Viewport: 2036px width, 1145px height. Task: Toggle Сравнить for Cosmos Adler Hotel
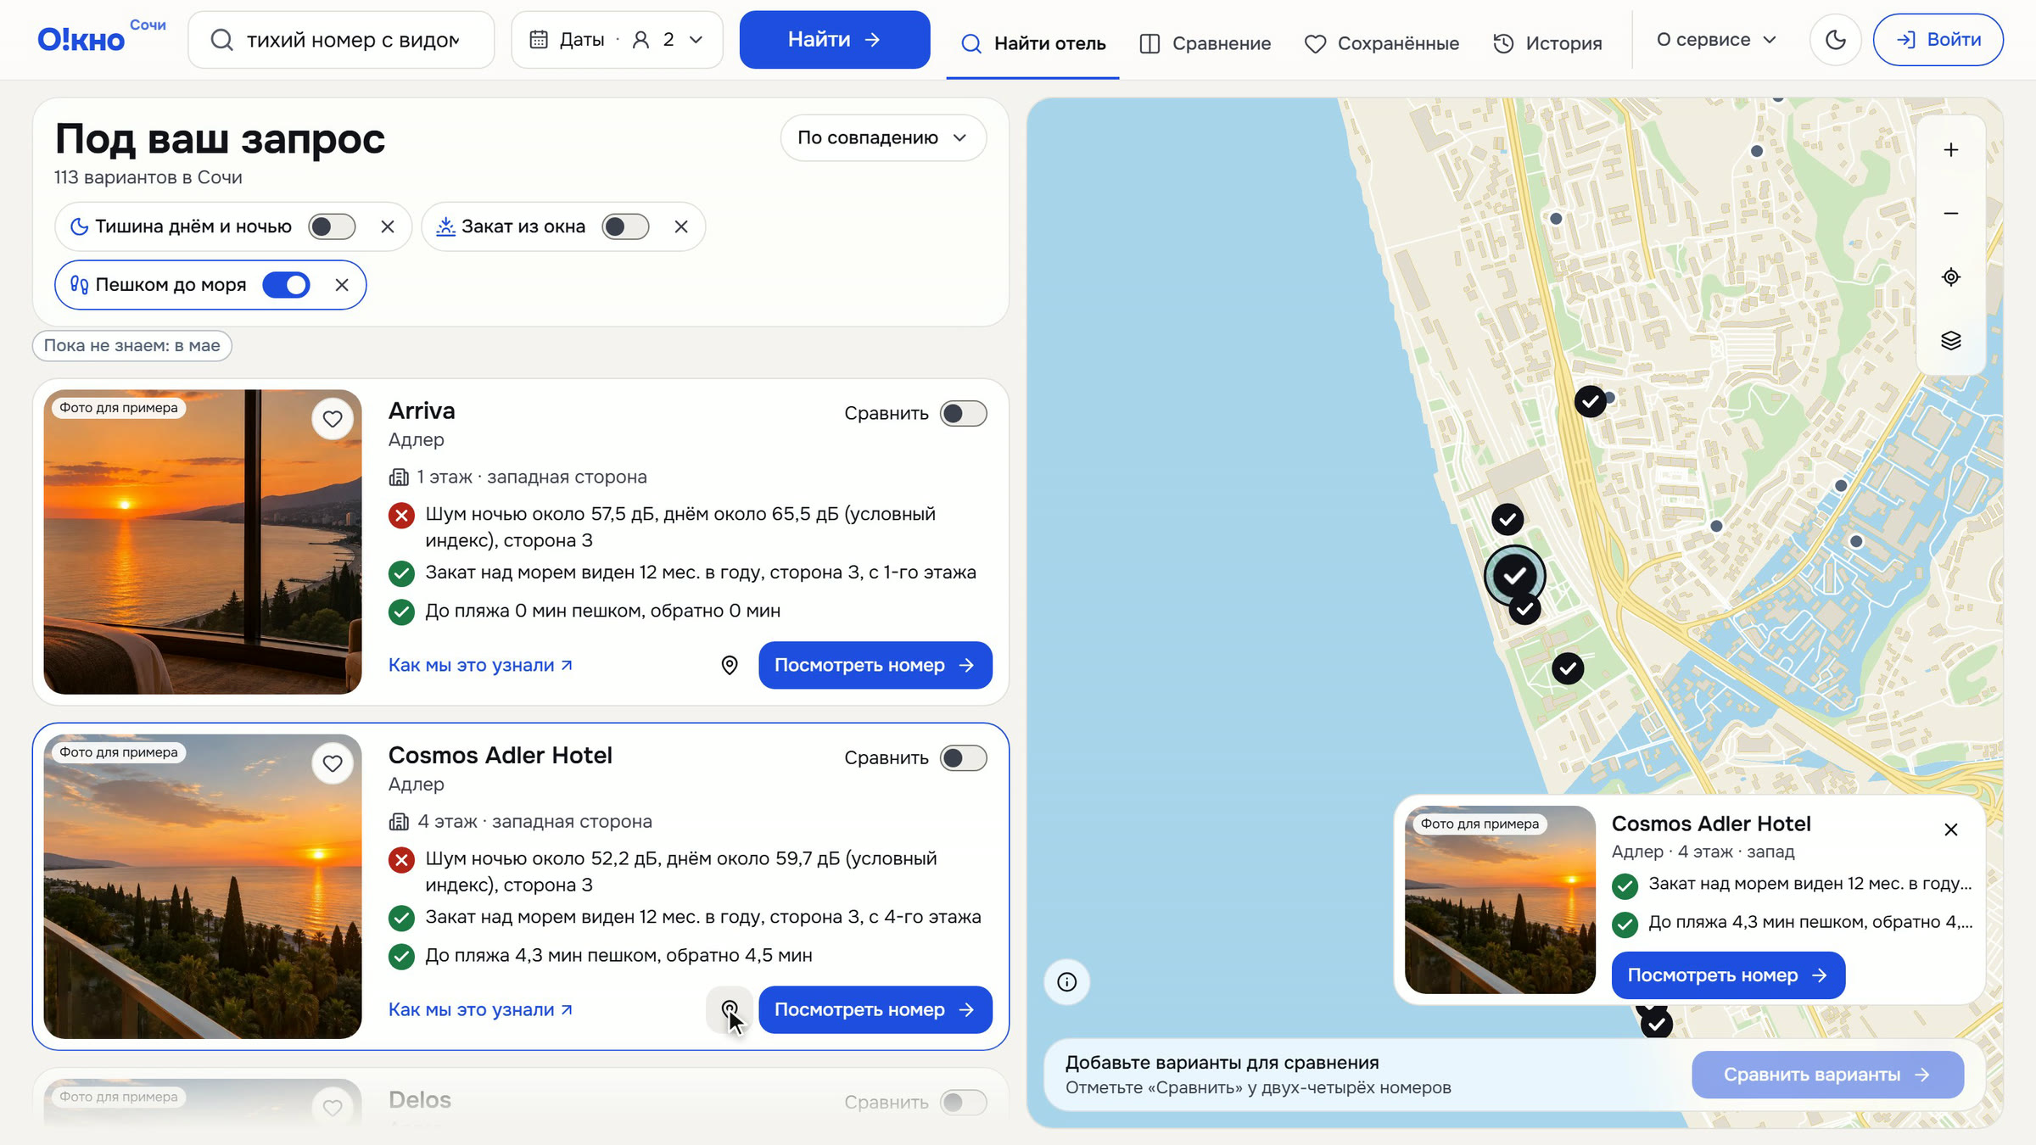coord(964,758)
